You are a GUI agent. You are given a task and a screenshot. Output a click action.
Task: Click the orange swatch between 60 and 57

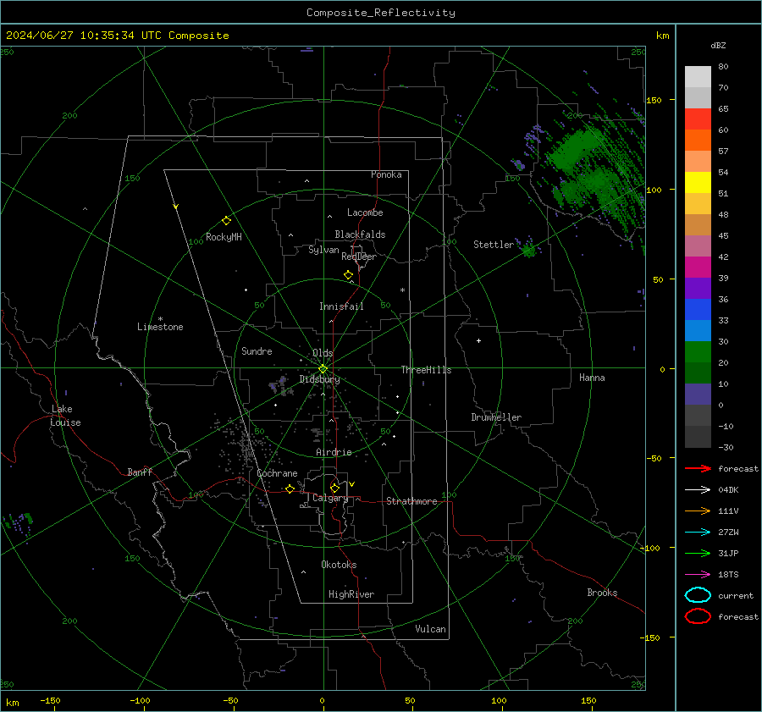[698, 141]
